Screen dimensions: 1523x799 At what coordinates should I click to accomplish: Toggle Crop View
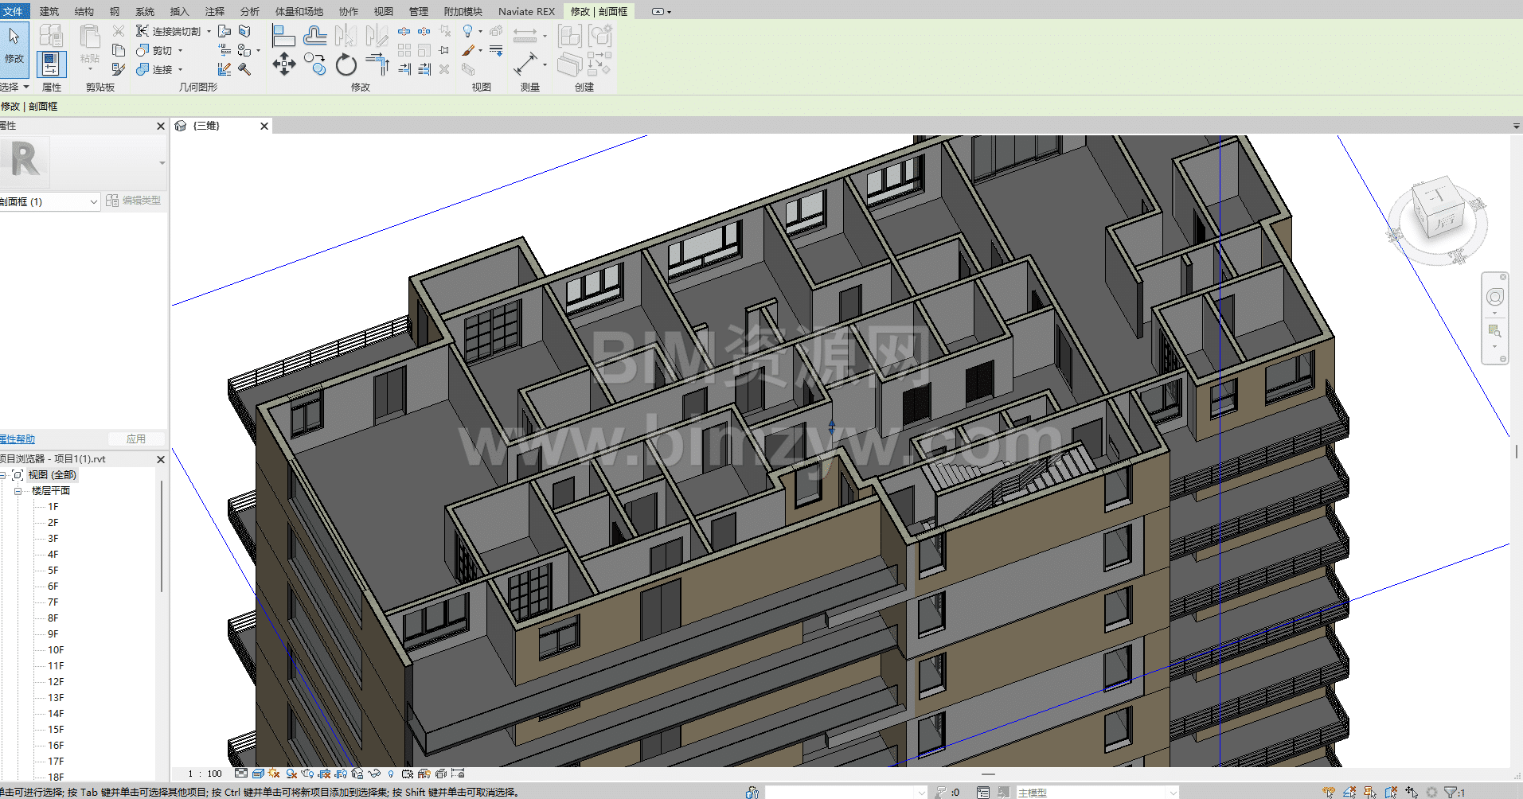[x=324, y=774]
